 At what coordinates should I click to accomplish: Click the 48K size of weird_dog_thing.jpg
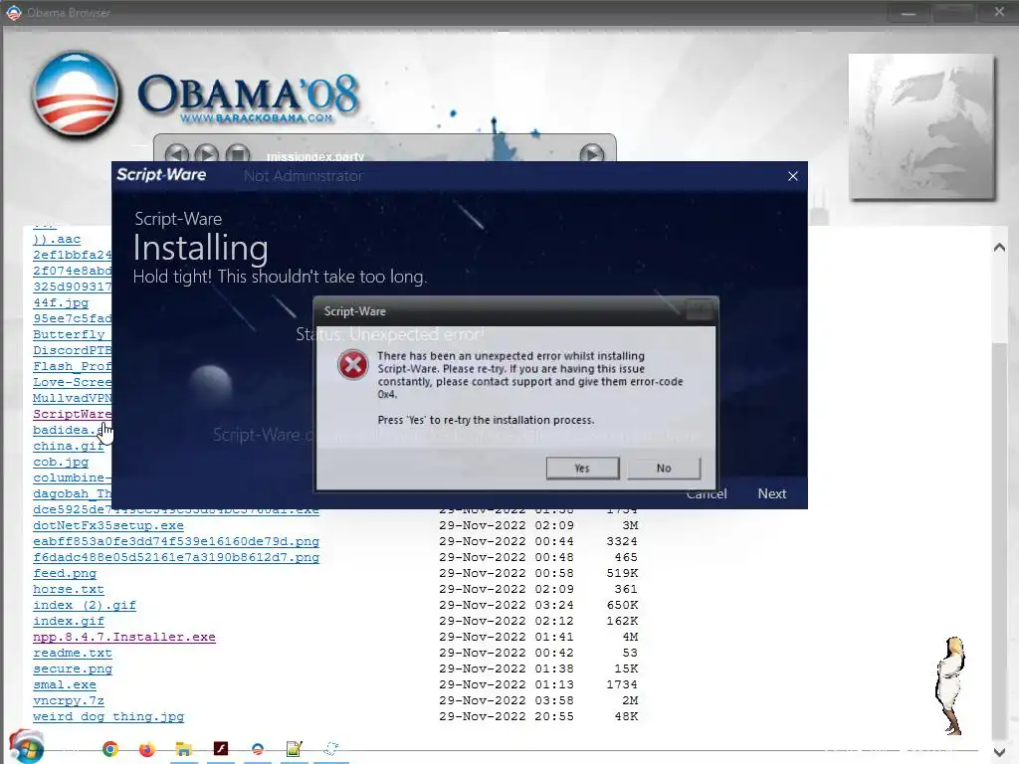(x=627, y=716)
